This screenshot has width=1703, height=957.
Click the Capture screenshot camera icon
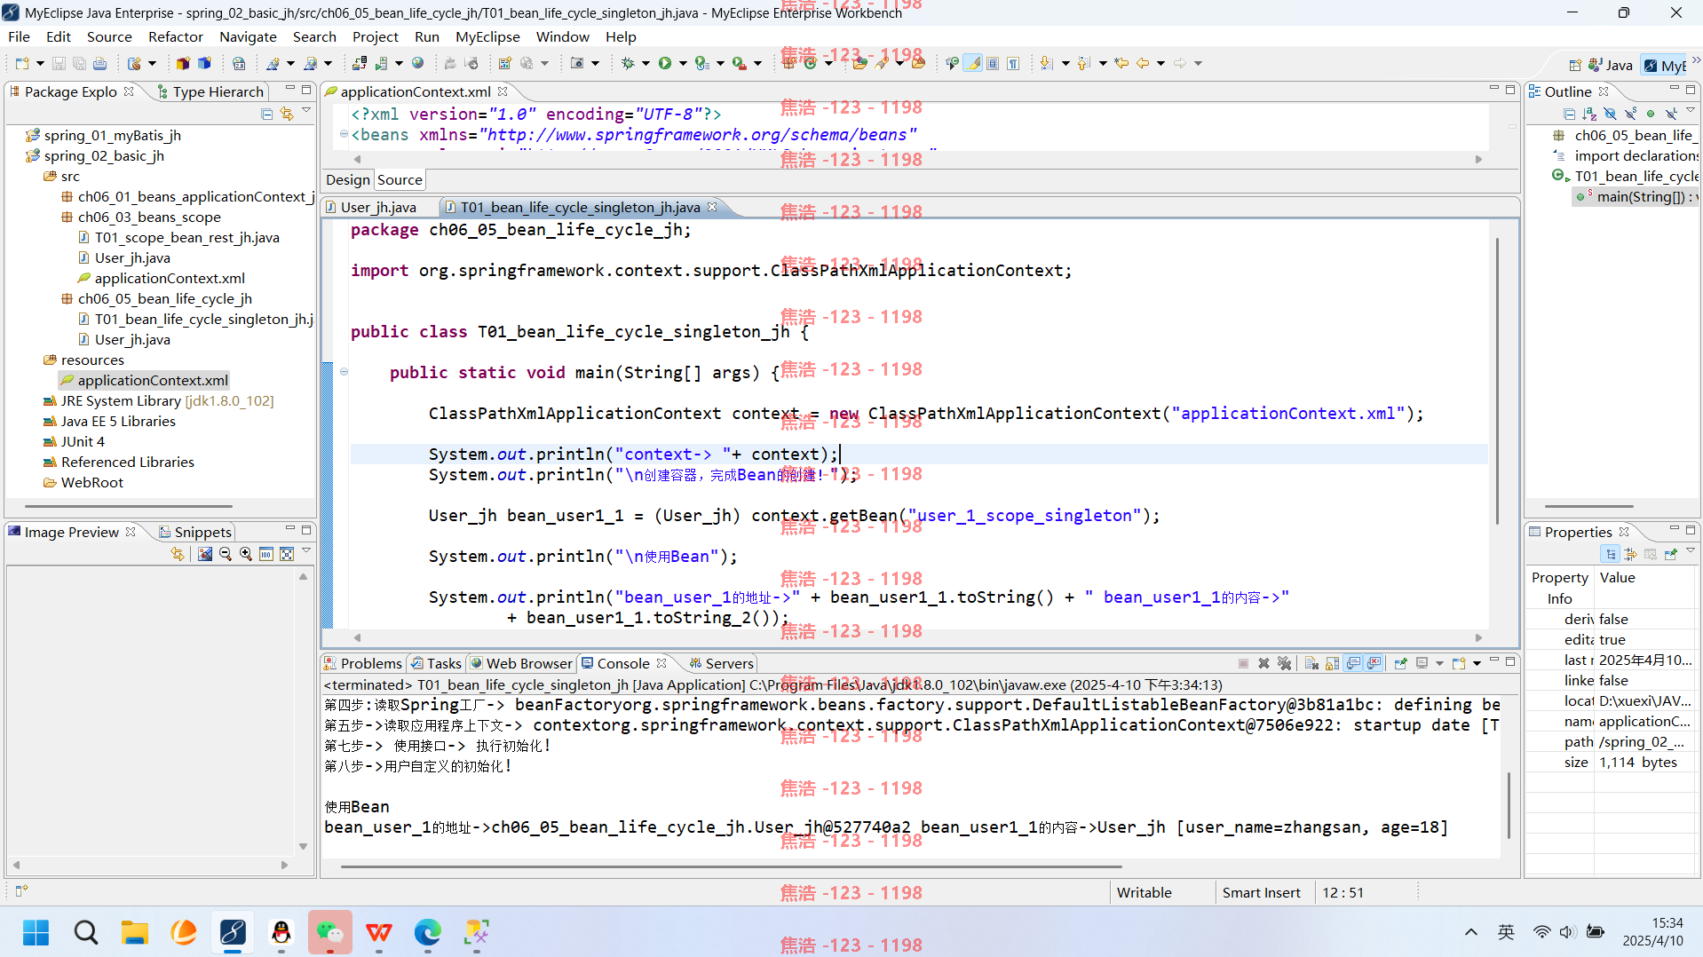(x=577, y=63)
